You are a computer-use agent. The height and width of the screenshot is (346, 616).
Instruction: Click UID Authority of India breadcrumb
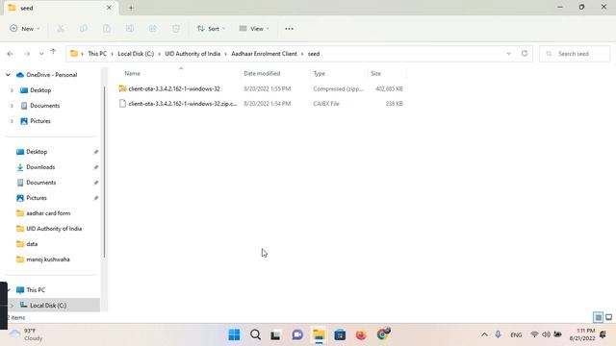click(x=192, y=54)
